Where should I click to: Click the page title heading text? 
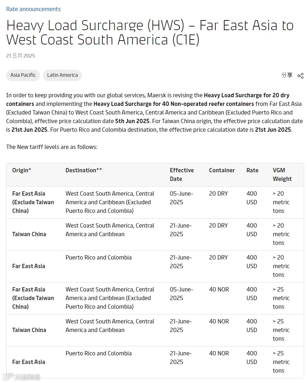[150, 32]
